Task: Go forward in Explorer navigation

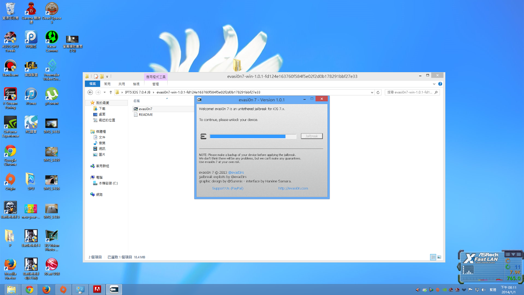Action: [x=98, y=92]
